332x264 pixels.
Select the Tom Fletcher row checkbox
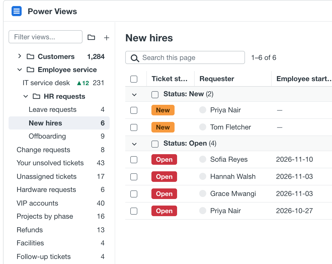pos(134,127)
